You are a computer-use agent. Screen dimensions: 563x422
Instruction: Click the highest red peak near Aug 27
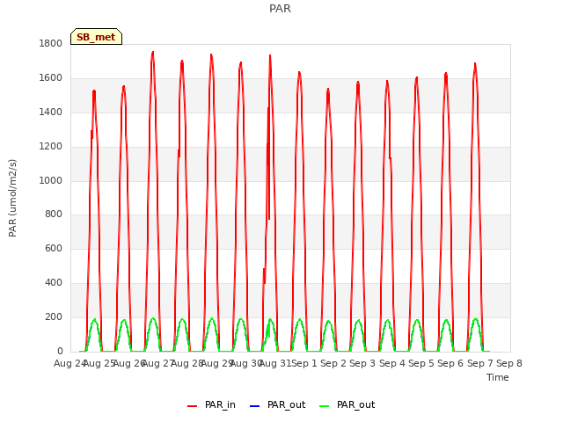pos(153,53)
